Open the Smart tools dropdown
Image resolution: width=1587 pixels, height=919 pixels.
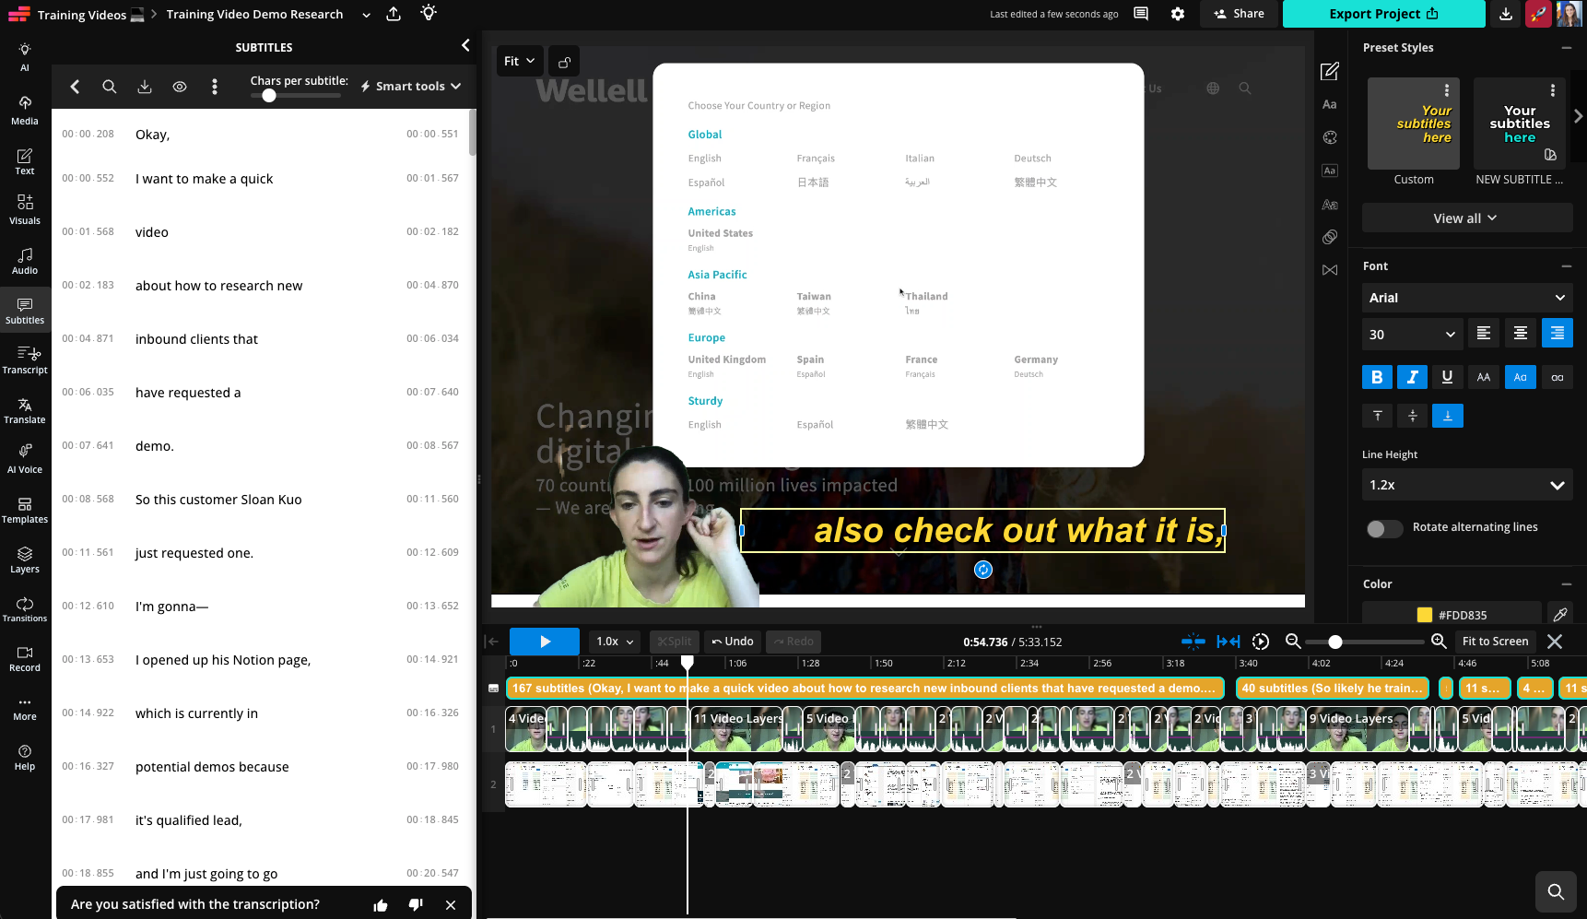[x=411, y=87]
